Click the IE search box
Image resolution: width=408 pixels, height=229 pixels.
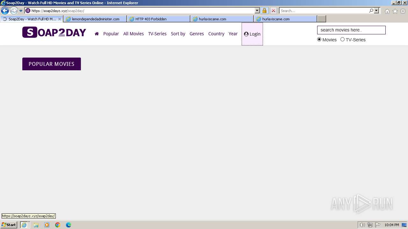point(324,10)
